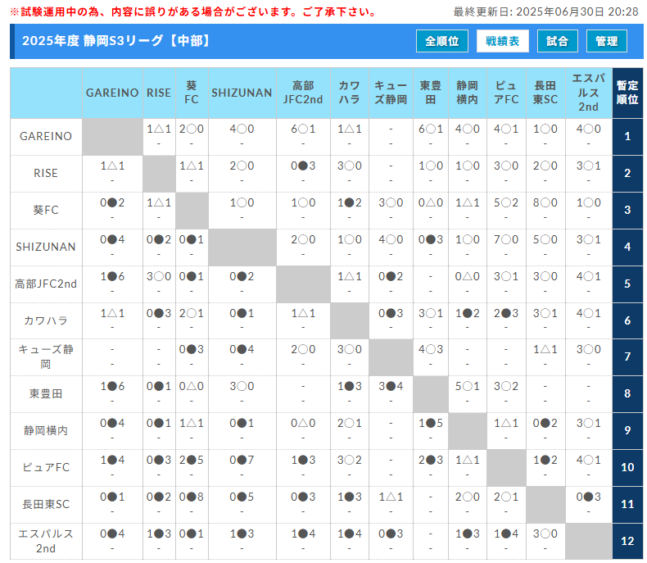
Task: Click red 試験運用中 notice text
Action: 193,12
